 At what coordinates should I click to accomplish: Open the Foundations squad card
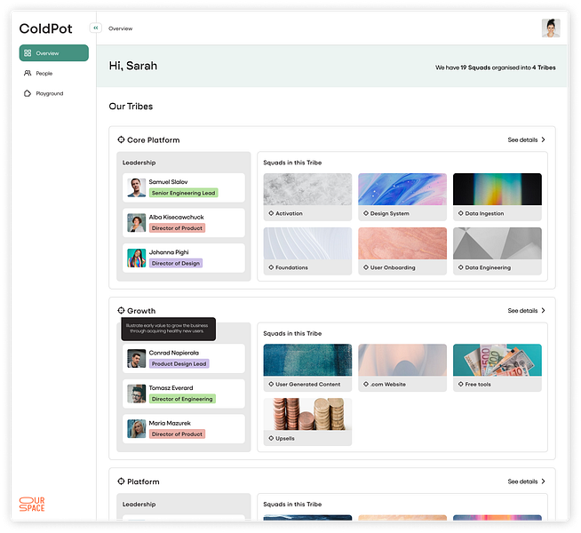[x=307, y=251]
